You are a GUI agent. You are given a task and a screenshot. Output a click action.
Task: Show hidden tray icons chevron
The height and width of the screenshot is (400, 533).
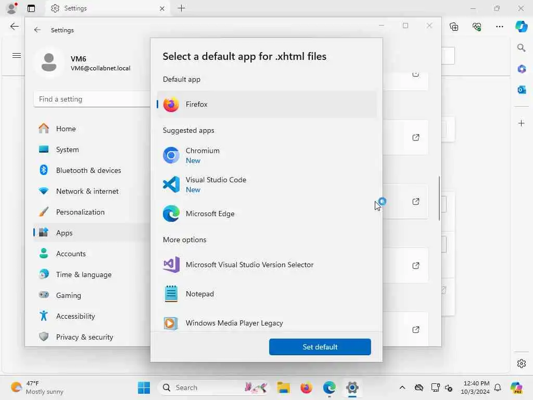tap(402, 387)
